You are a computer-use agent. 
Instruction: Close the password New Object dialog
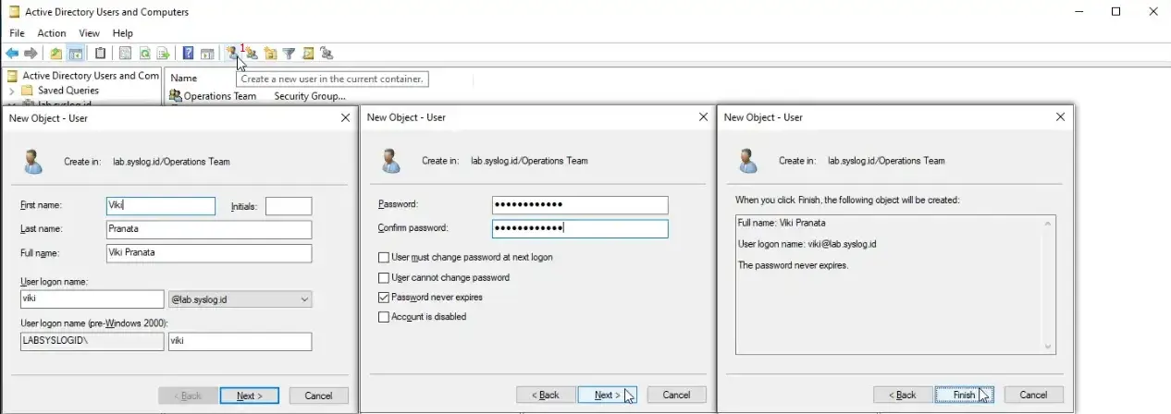point(704,117)
